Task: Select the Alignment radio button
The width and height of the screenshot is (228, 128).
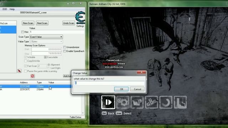Action: coord(49,65)
